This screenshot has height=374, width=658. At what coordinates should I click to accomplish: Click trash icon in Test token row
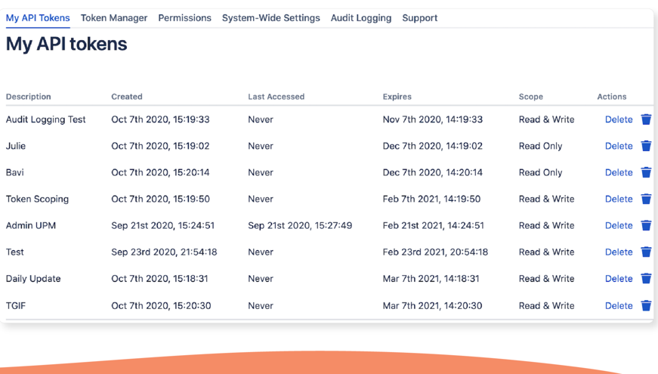[646, 252]
